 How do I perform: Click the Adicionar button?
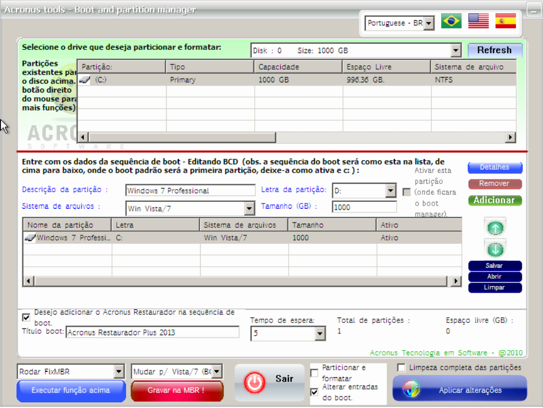tap(495, 200)
